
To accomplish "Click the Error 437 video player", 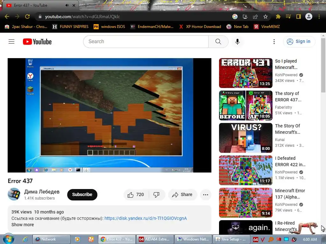I will point(110,115).
